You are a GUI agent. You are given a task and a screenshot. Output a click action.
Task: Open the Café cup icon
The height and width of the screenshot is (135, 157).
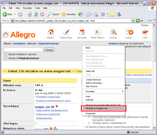(x=145, y=32)
